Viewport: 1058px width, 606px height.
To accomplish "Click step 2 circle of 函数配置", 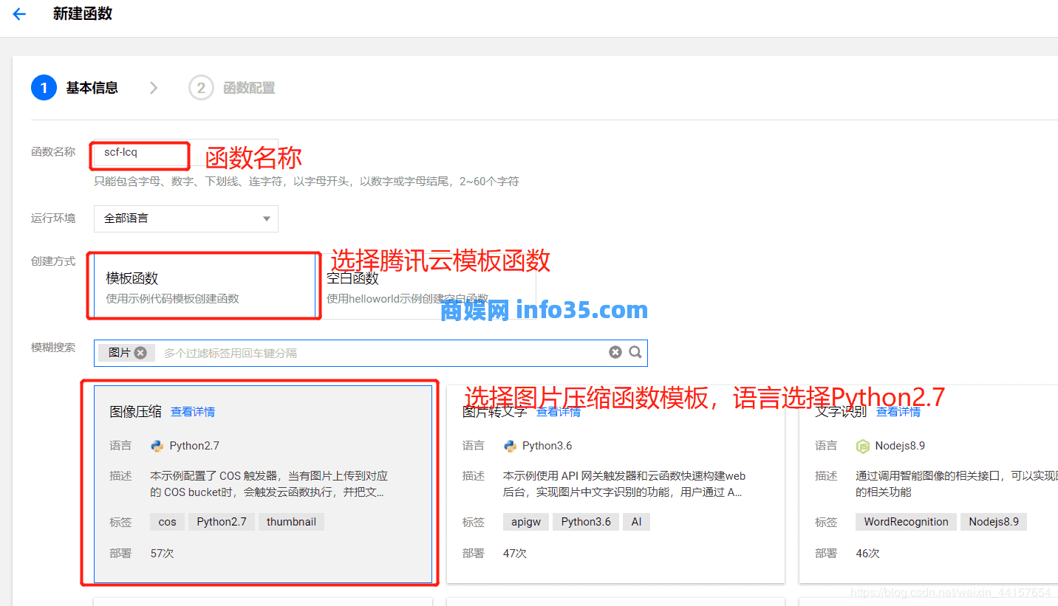I will 201,88.
